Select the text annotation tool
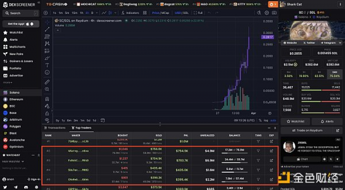Image resolution: width=345 pixels, height=190 pixels. click(47, 65)
